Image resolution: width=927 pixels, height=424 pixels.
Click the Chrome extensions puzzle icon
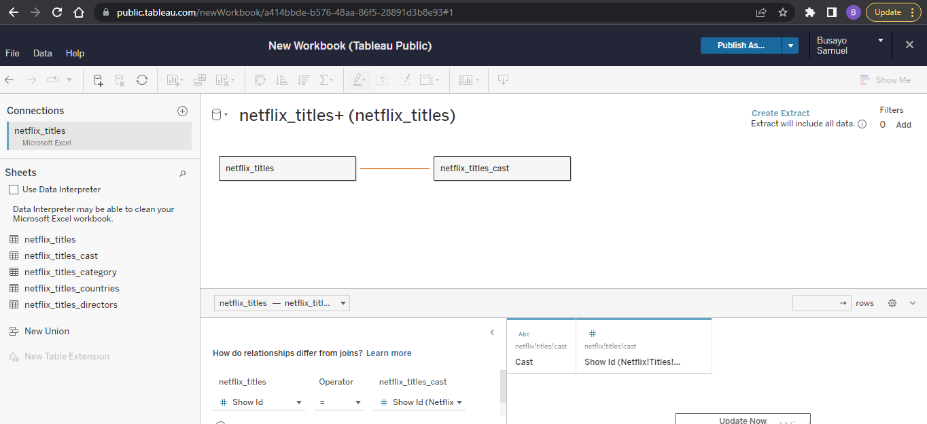809,12
